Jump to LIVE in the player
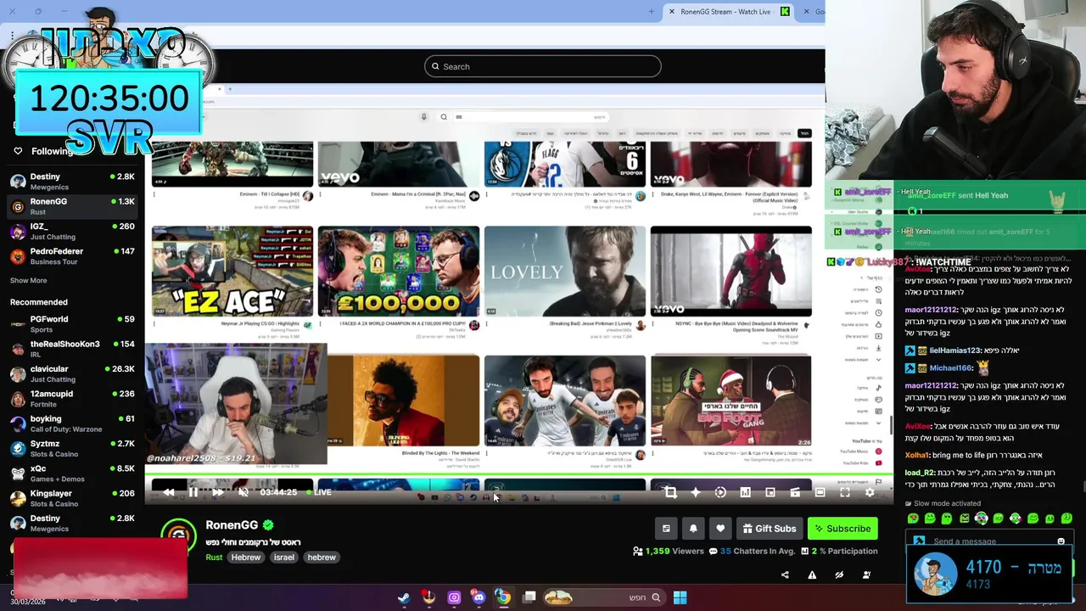Viewport: 1086px width, 611px height. click(319, 492)
